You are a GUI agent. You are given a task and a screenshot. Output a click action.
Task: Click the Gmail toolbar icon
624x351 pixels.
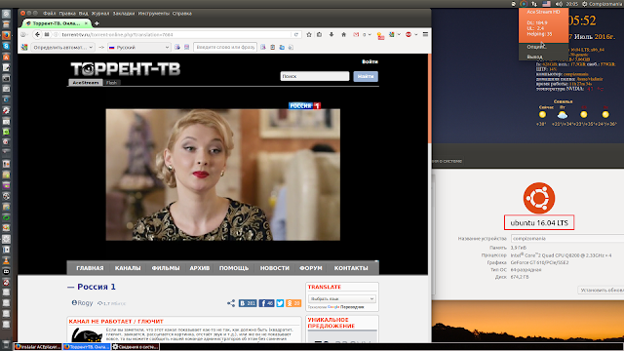coord(356,35)
